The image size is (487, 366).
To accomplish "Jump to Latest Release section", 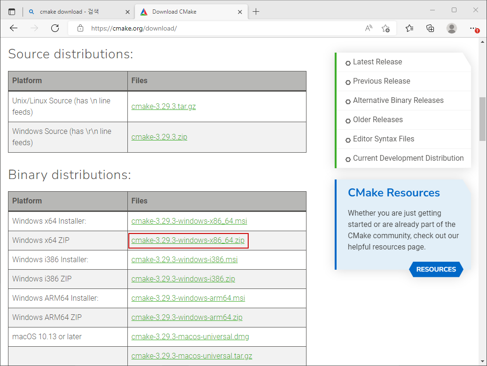I will 377,62.
